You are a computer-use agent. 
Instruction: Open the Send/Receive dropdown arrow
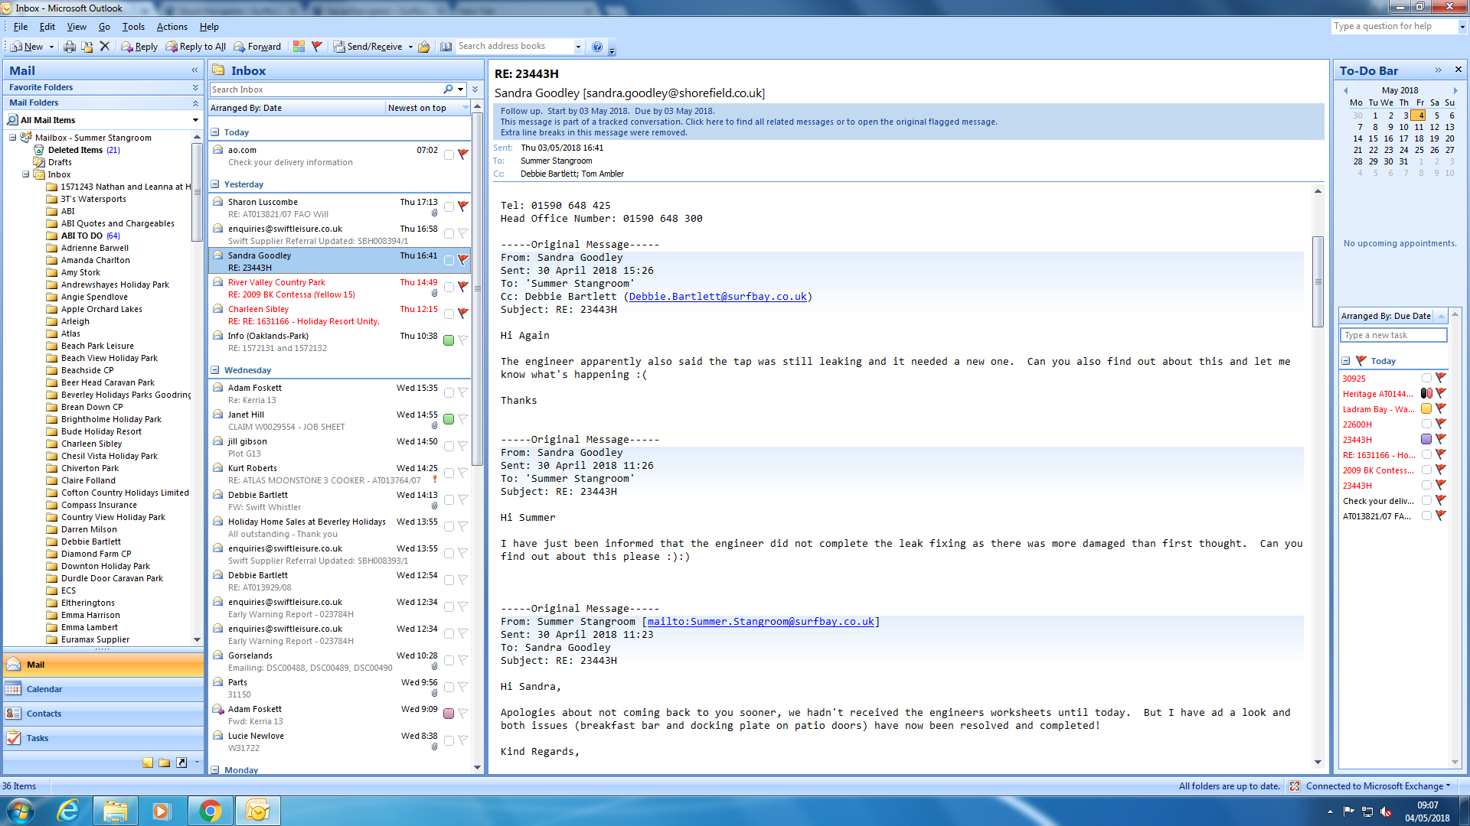click(x=410, y=47)
